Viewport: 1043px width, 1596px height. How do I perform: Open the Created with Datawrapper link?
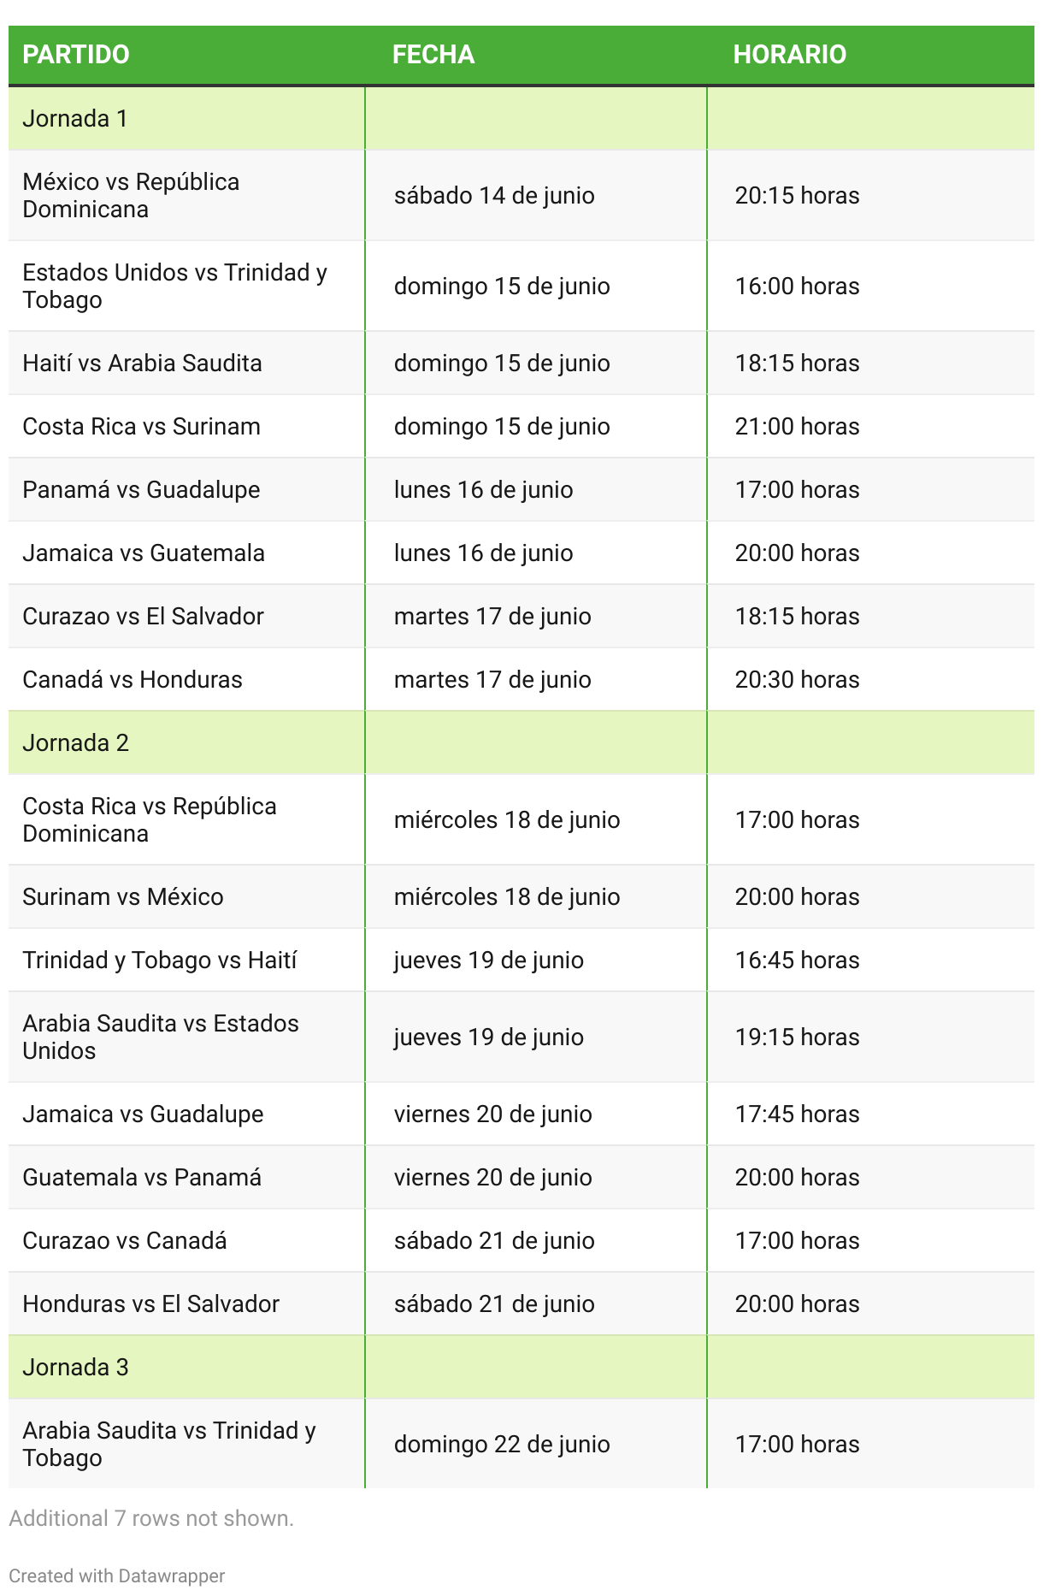pos(117,1575)
